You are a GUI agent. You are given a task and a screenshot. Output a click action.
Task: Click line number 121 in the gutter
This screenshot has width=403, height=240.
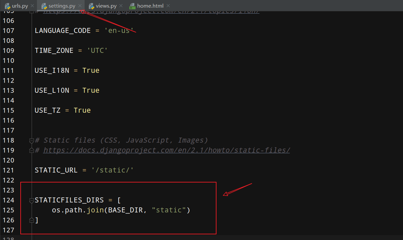point(8,170)
